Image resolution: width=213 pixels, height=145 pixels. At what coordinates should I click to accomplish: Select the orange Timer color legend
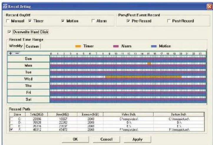pos(78,46)
